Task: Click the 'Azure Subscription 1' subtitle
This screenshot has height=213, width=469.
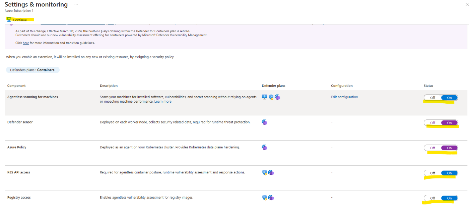Action: click(x=19, y=11)
